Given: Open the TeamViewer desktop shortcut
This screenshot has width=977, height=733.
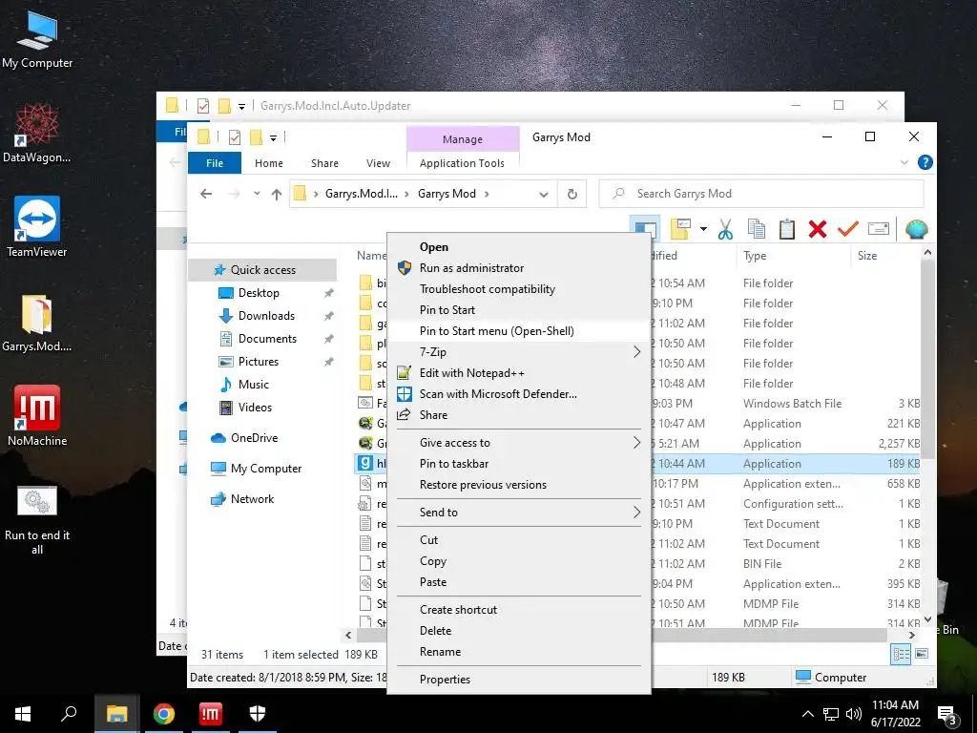Looking at the screenshot, I should (37, 227).
